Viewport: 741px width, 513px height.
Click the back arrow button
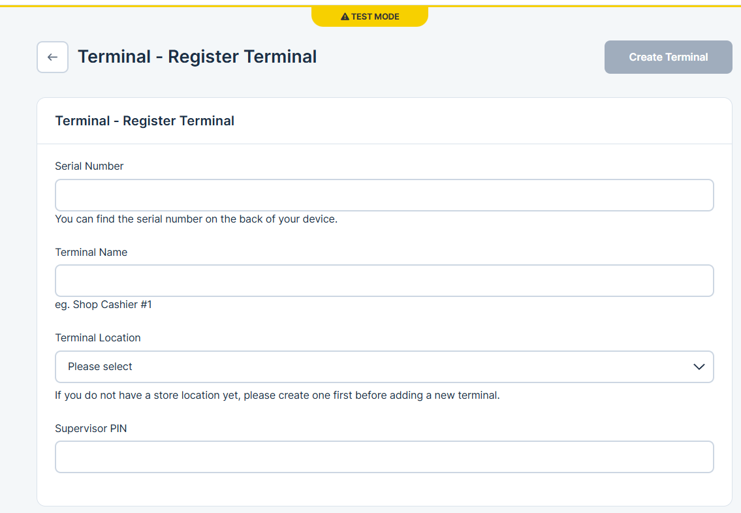coord(52,57)
